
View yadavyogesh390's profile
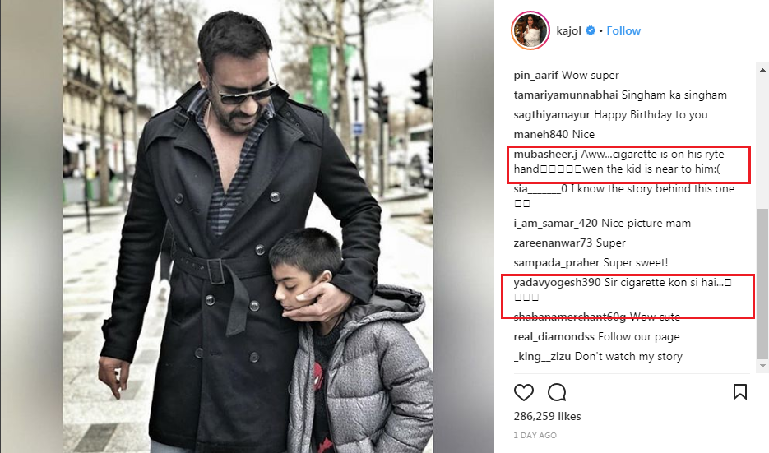pos(557,282)
